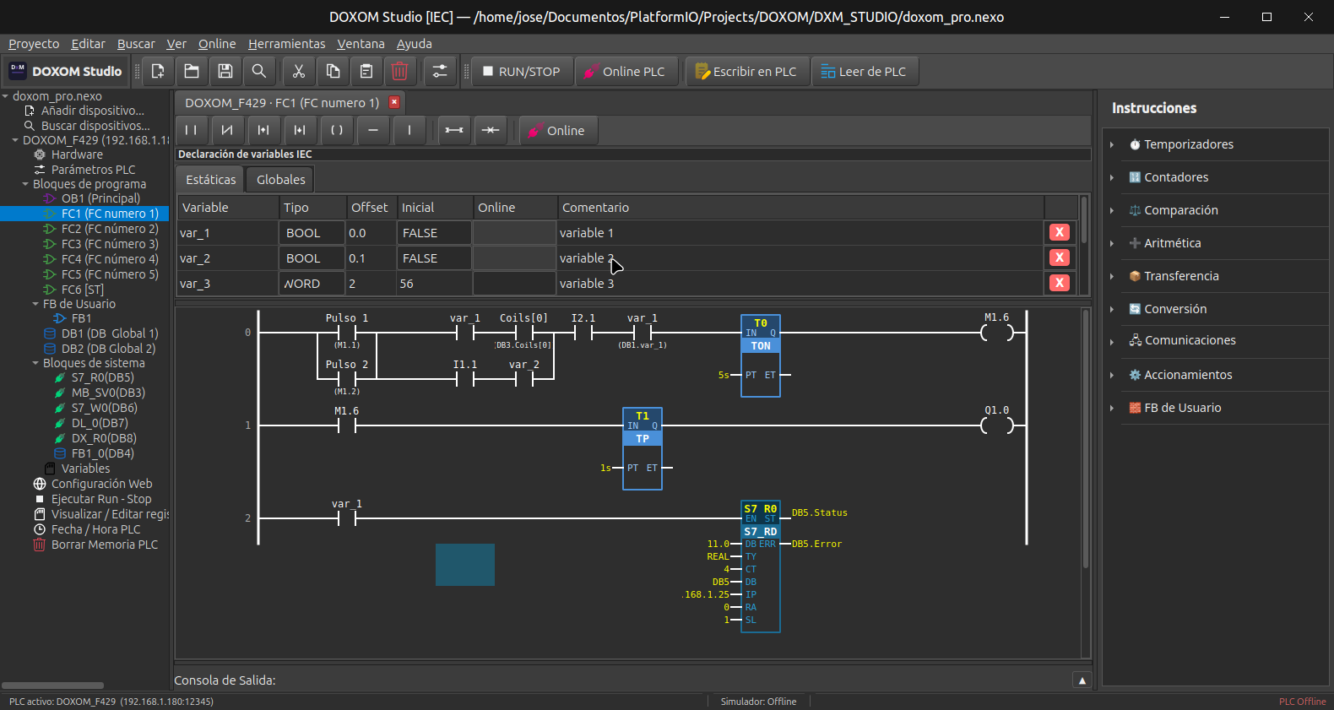Collapse FB de Usuario tree node
This screenshot has width=1334, height=710.
click(x=35, y=304)
